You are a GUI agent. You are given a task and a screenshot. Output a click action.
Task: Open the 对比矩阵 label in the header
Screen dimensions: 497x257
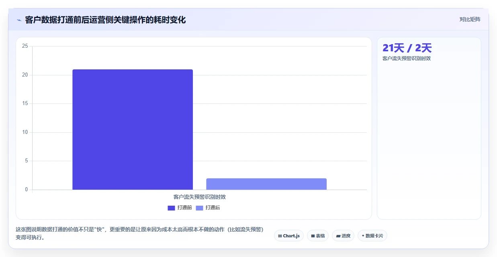tap(470, 19)
